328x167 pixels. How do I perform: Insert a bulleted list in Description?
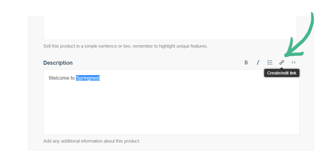pos(270,63)
